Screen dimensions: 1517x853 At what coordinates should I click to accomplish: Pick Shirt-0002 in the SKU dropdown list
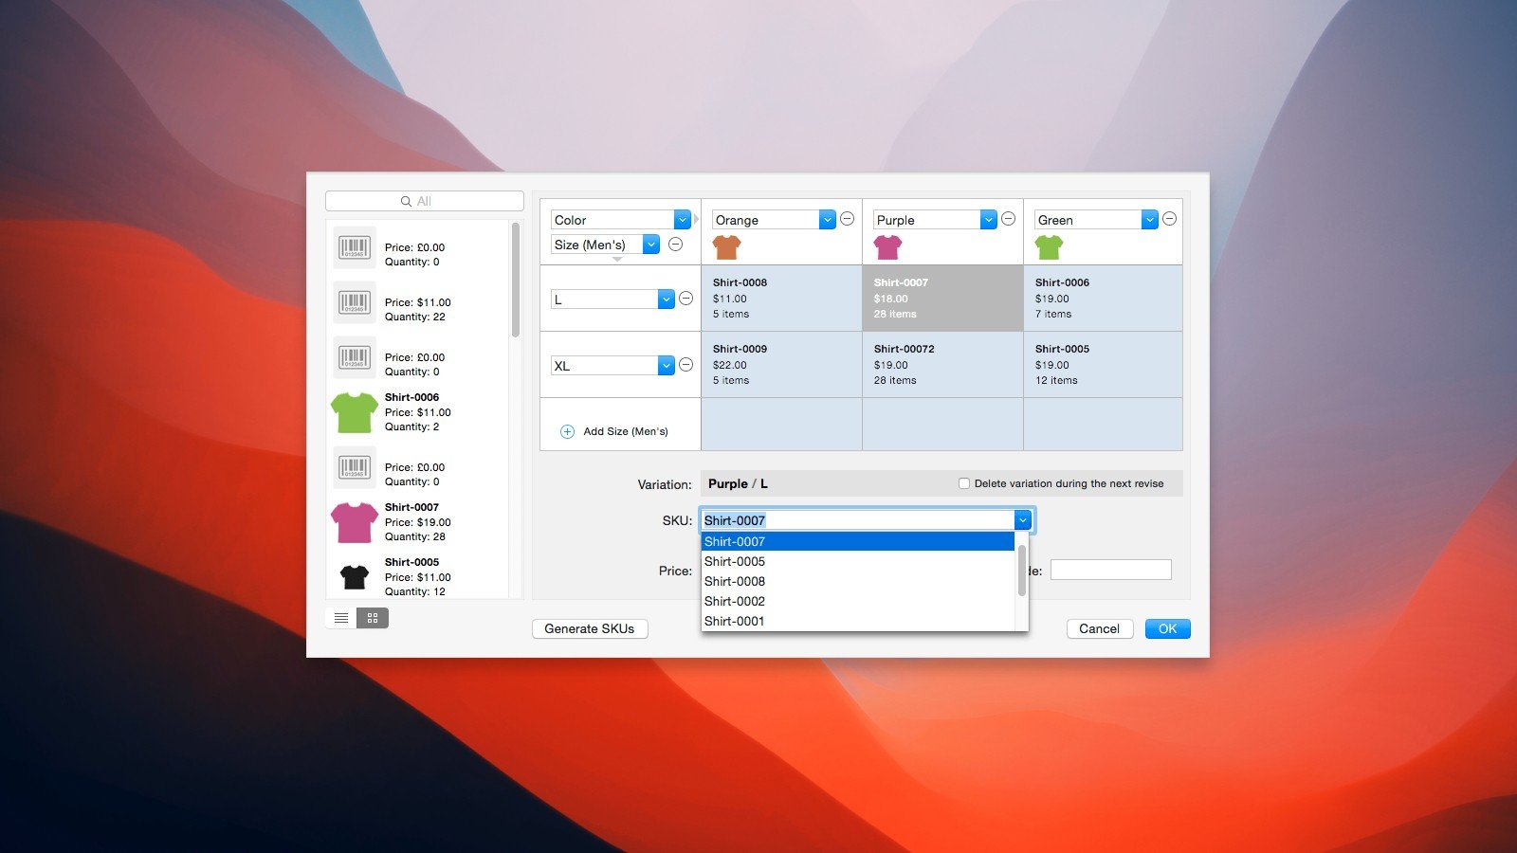point(735,601)
